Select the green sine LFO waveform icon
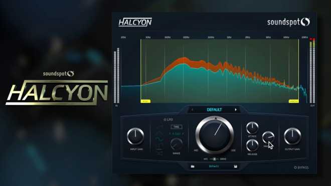Viewport: 331px width, 186px height. pyautogui.click(x=159, y=139)
